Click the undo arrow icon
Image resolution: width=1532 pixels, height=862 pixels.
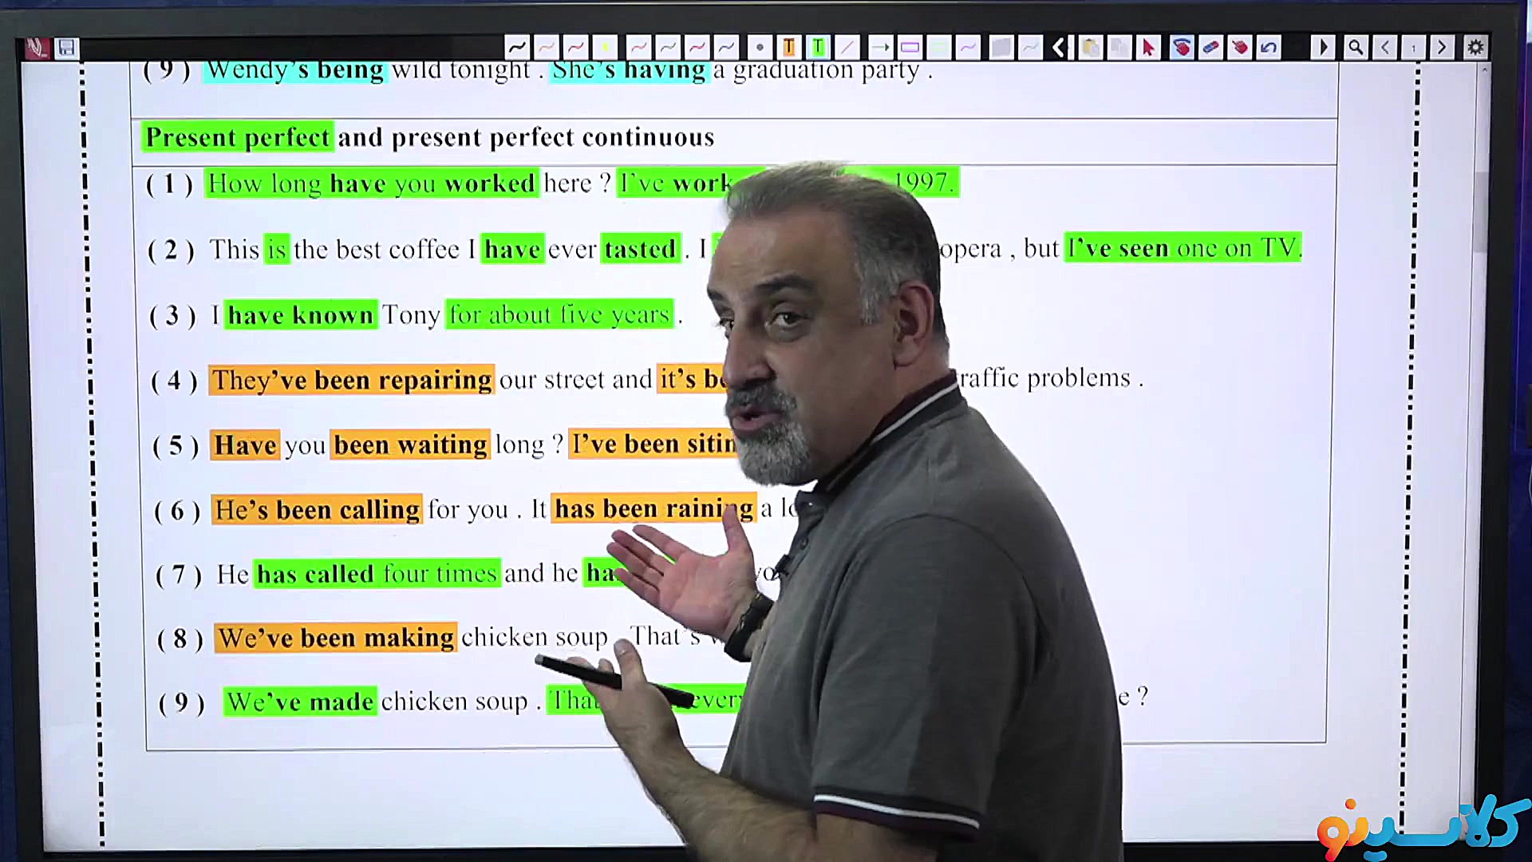coord(1269,47)
